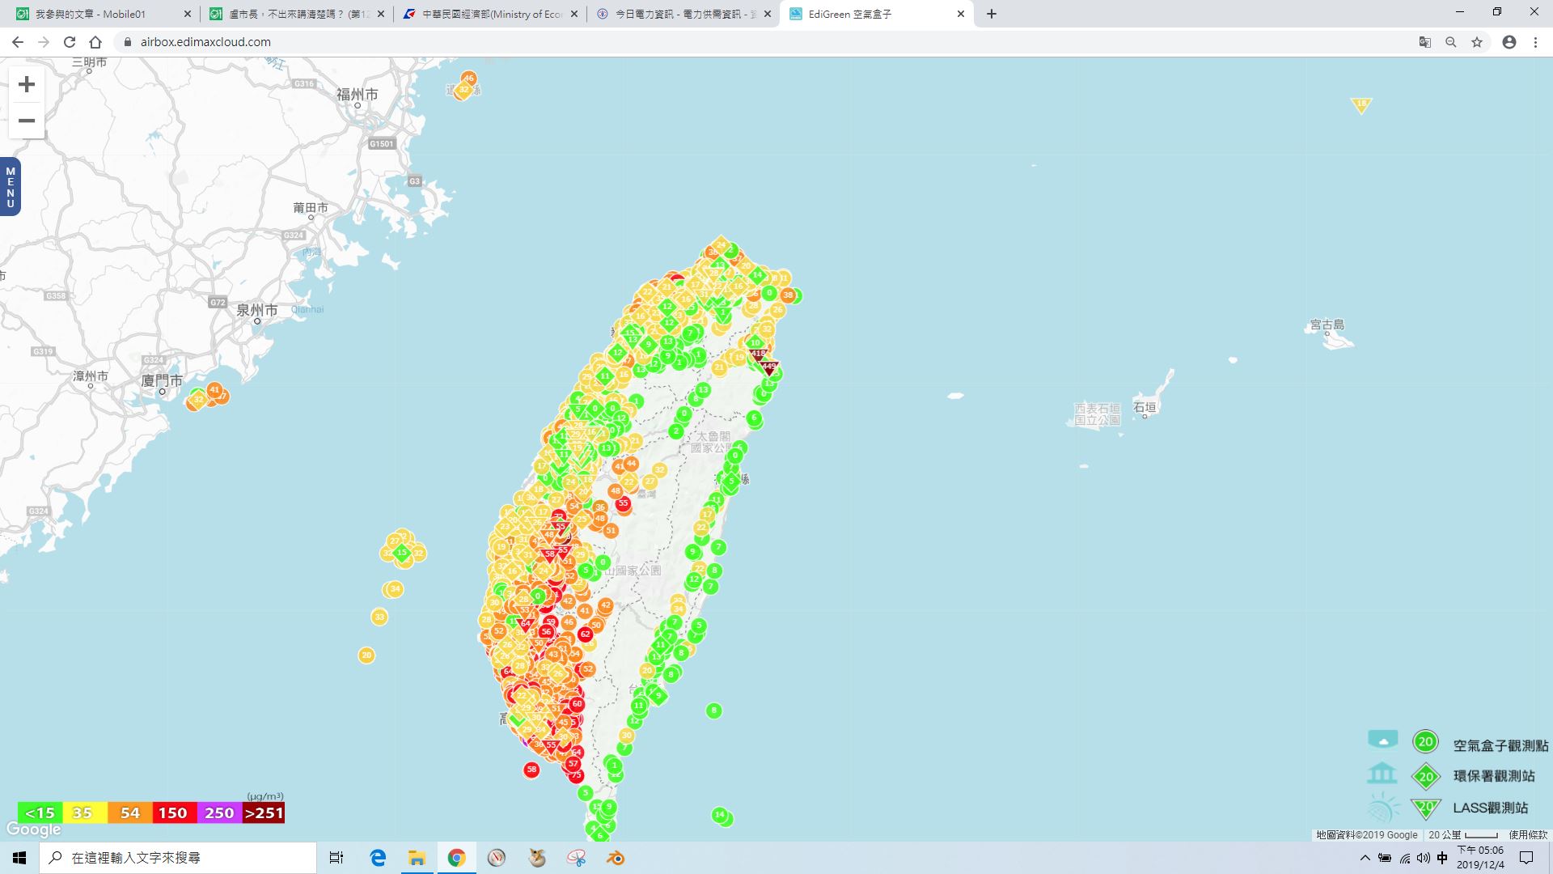This screenshot has height=874, width=1553.
Task: Open the Chrome profile account icon
Action: point(1509,42)
